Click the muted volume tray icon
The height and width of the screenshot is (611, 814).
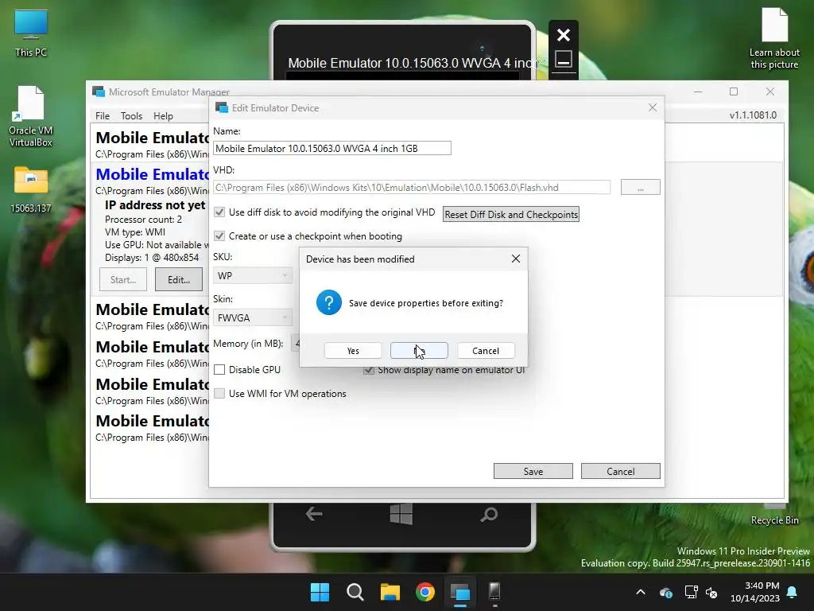click(711, 592)
